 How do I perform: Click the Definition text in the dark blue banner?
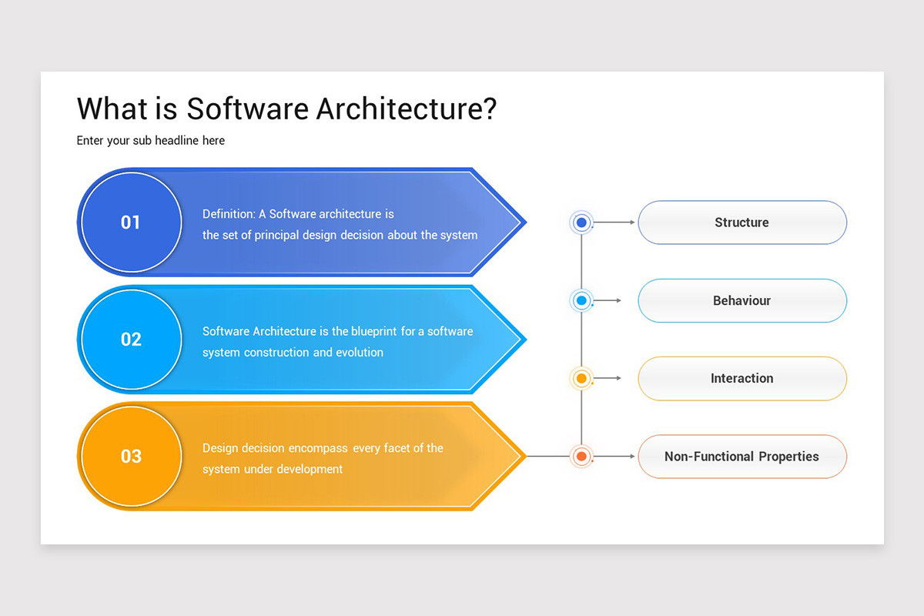340,225
